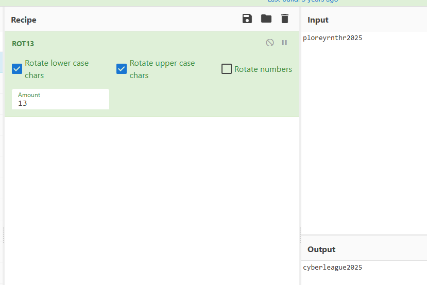427x285 pixels.
Task: Click the Output panel heading
Action: point(321,250)
